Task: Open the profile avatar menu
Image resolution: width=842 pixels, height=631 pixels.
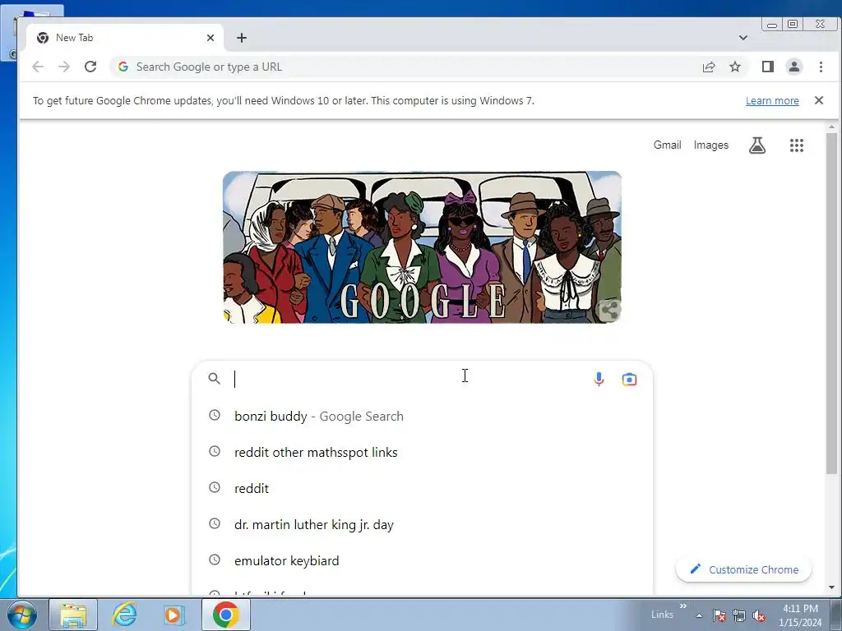Action: [794, 67]
